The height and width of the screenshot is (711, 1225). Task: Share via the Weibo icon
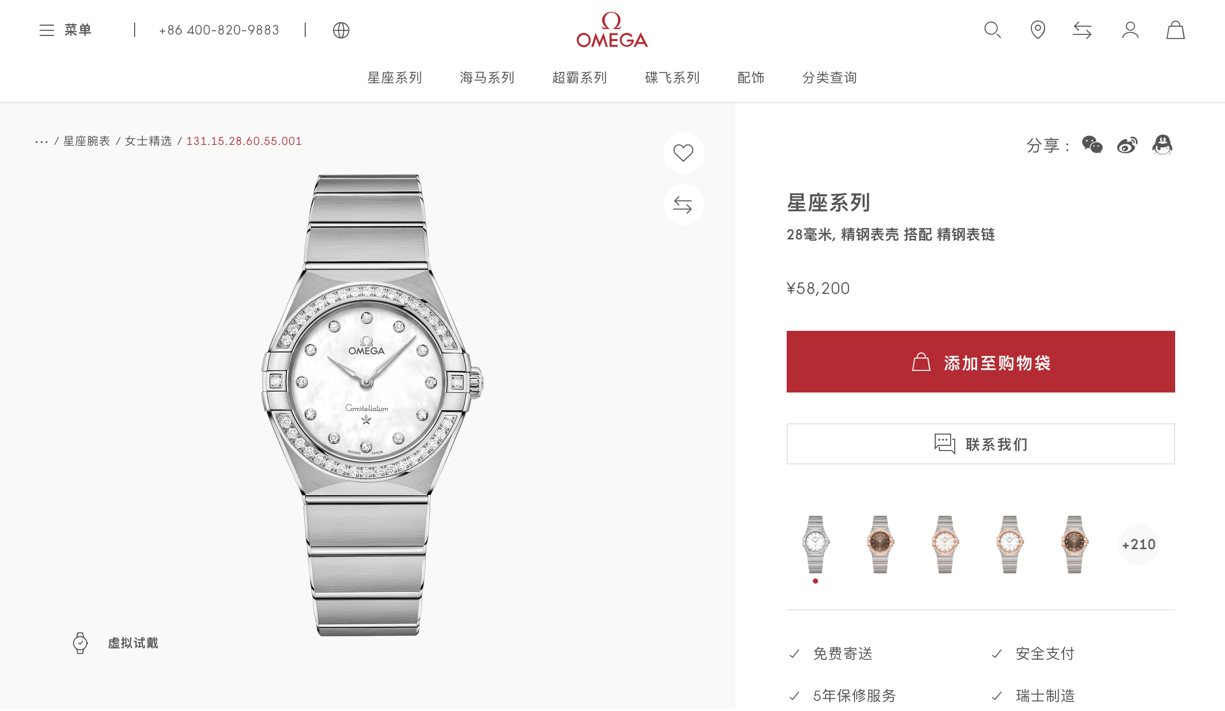point(1127,145)
